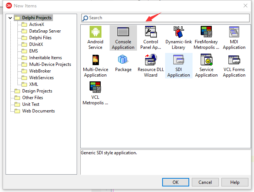Close the New Items dialog

245,6
